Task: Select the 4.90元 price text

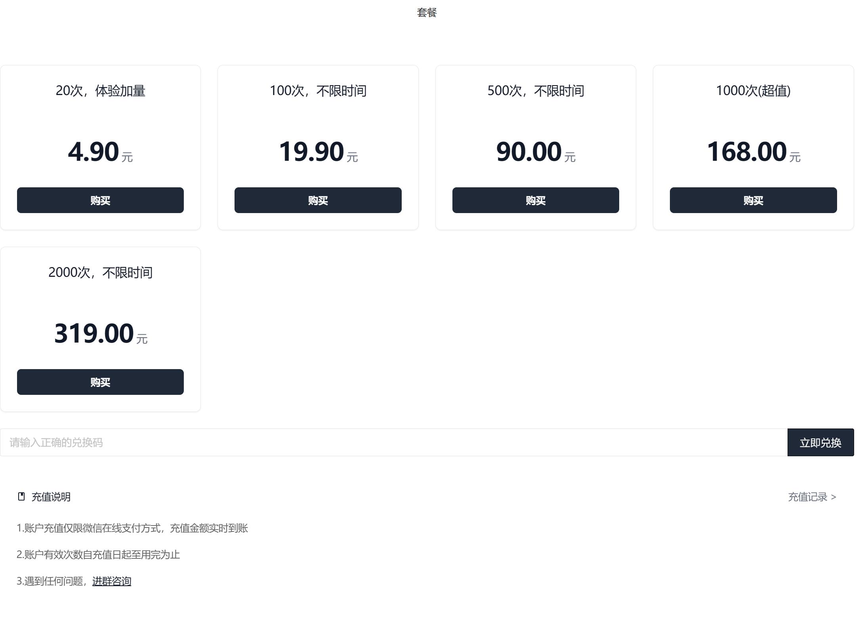Action: (x=94, y=152)
